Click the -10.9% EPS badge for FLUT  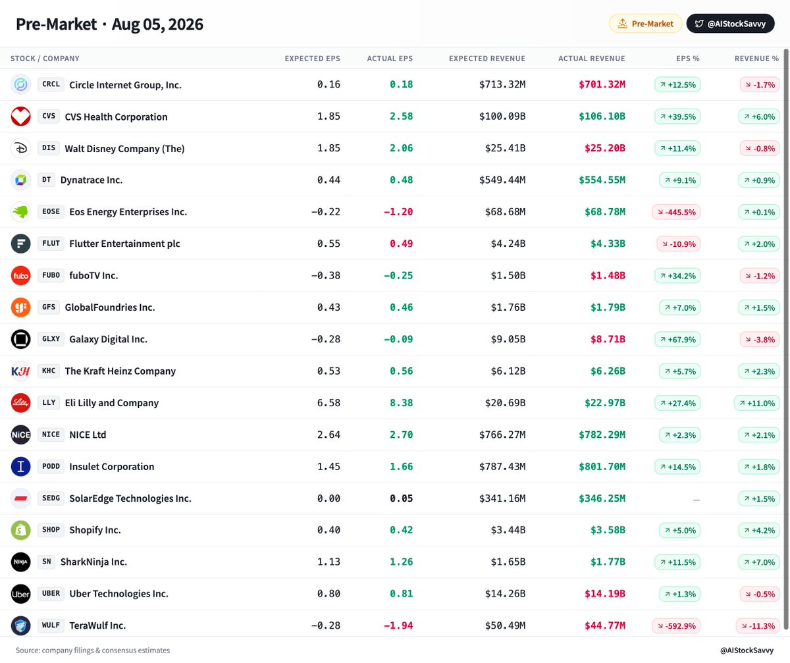click(678, 244)
